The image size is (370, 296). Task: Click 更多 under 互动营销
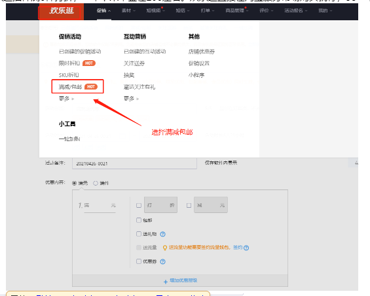pos(131,99)
